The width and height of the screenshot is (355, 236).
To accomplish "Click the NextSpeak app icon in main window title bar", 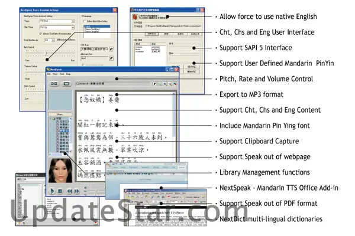I will point(48,70).
